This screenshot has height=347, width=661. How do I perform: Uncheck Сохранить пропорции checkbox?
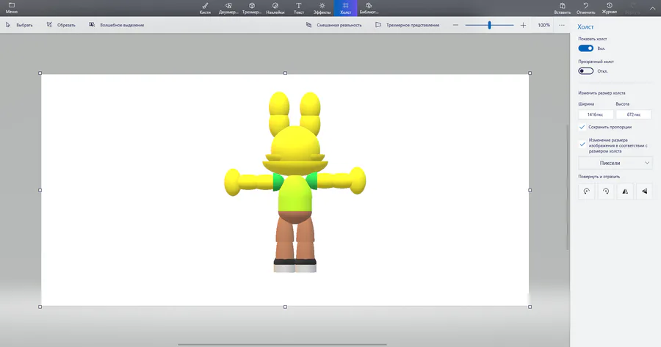[582, 127]
